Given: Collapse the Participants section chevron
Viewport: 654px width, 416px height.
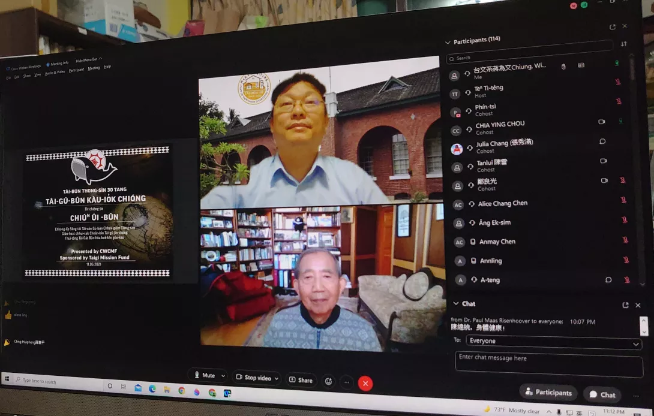Looking at the screenshot, I should tap(448, 42).
